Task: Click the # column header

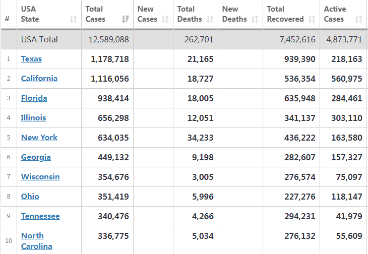Action: [7, 19]
